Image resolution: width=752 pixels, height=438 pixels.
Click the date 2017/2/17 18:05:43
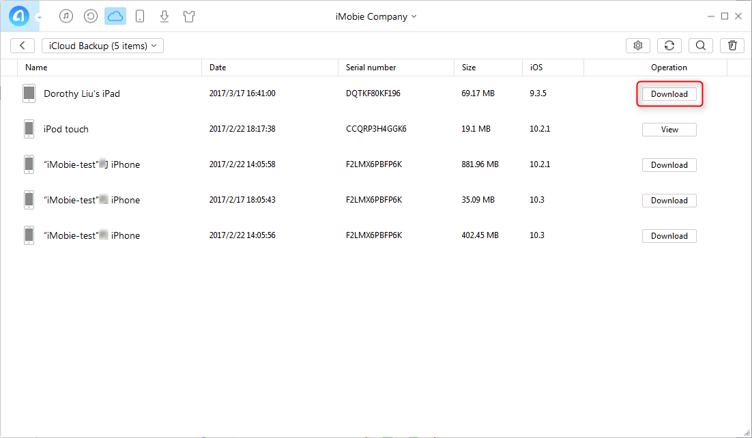(242, 200)
